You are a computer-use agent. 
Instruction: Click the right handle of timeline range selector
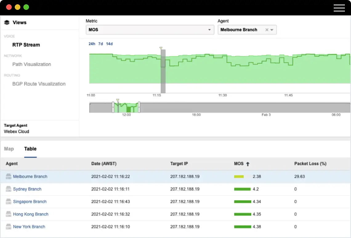139,107
